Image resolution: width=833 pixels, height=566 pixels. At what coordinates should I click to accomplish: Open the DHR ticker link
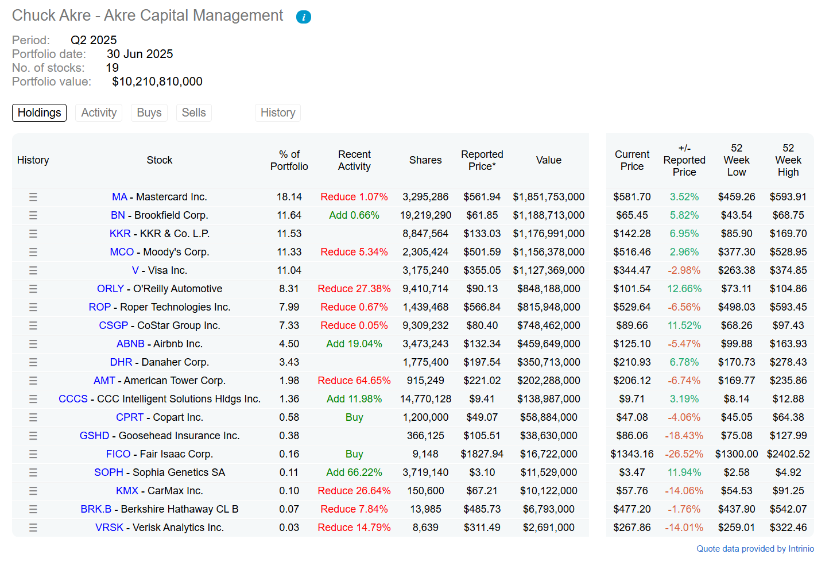pyautogui.click(x=121, y=362)
